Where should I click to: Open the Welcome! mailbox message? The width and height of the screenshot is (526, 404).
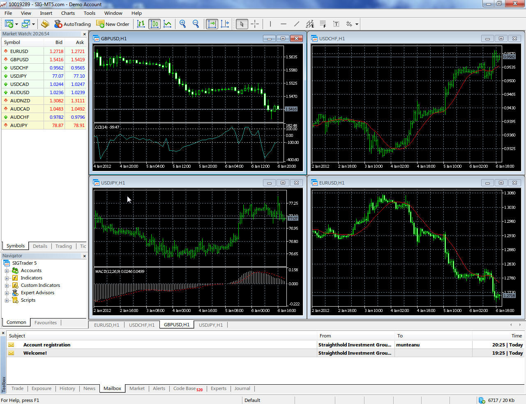[x=265, y=353]
